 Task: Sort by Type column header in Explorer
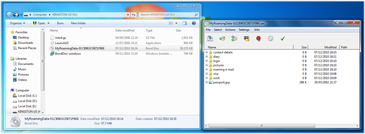tap(159, 30)
